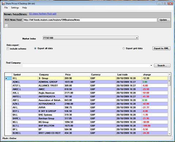Click the 3i Group company cell

pyautogui.click(x=51, y=78)
